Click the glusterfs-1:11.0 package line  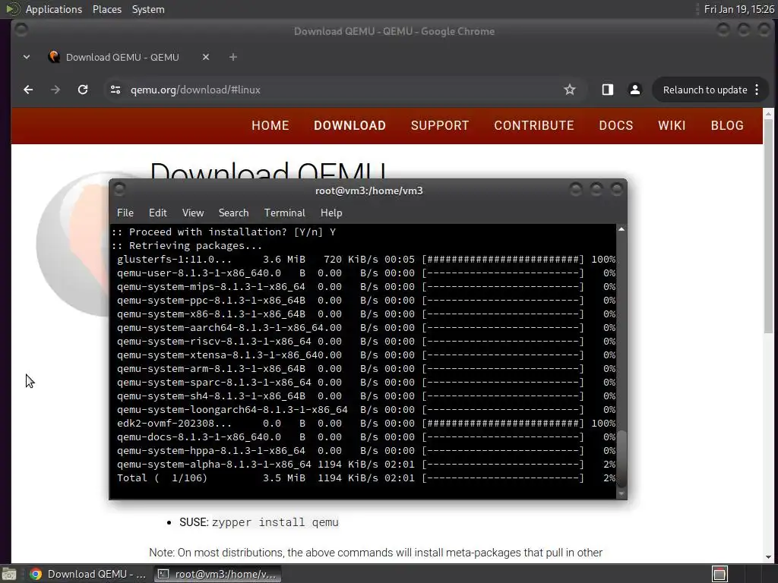tap(366, 260)
